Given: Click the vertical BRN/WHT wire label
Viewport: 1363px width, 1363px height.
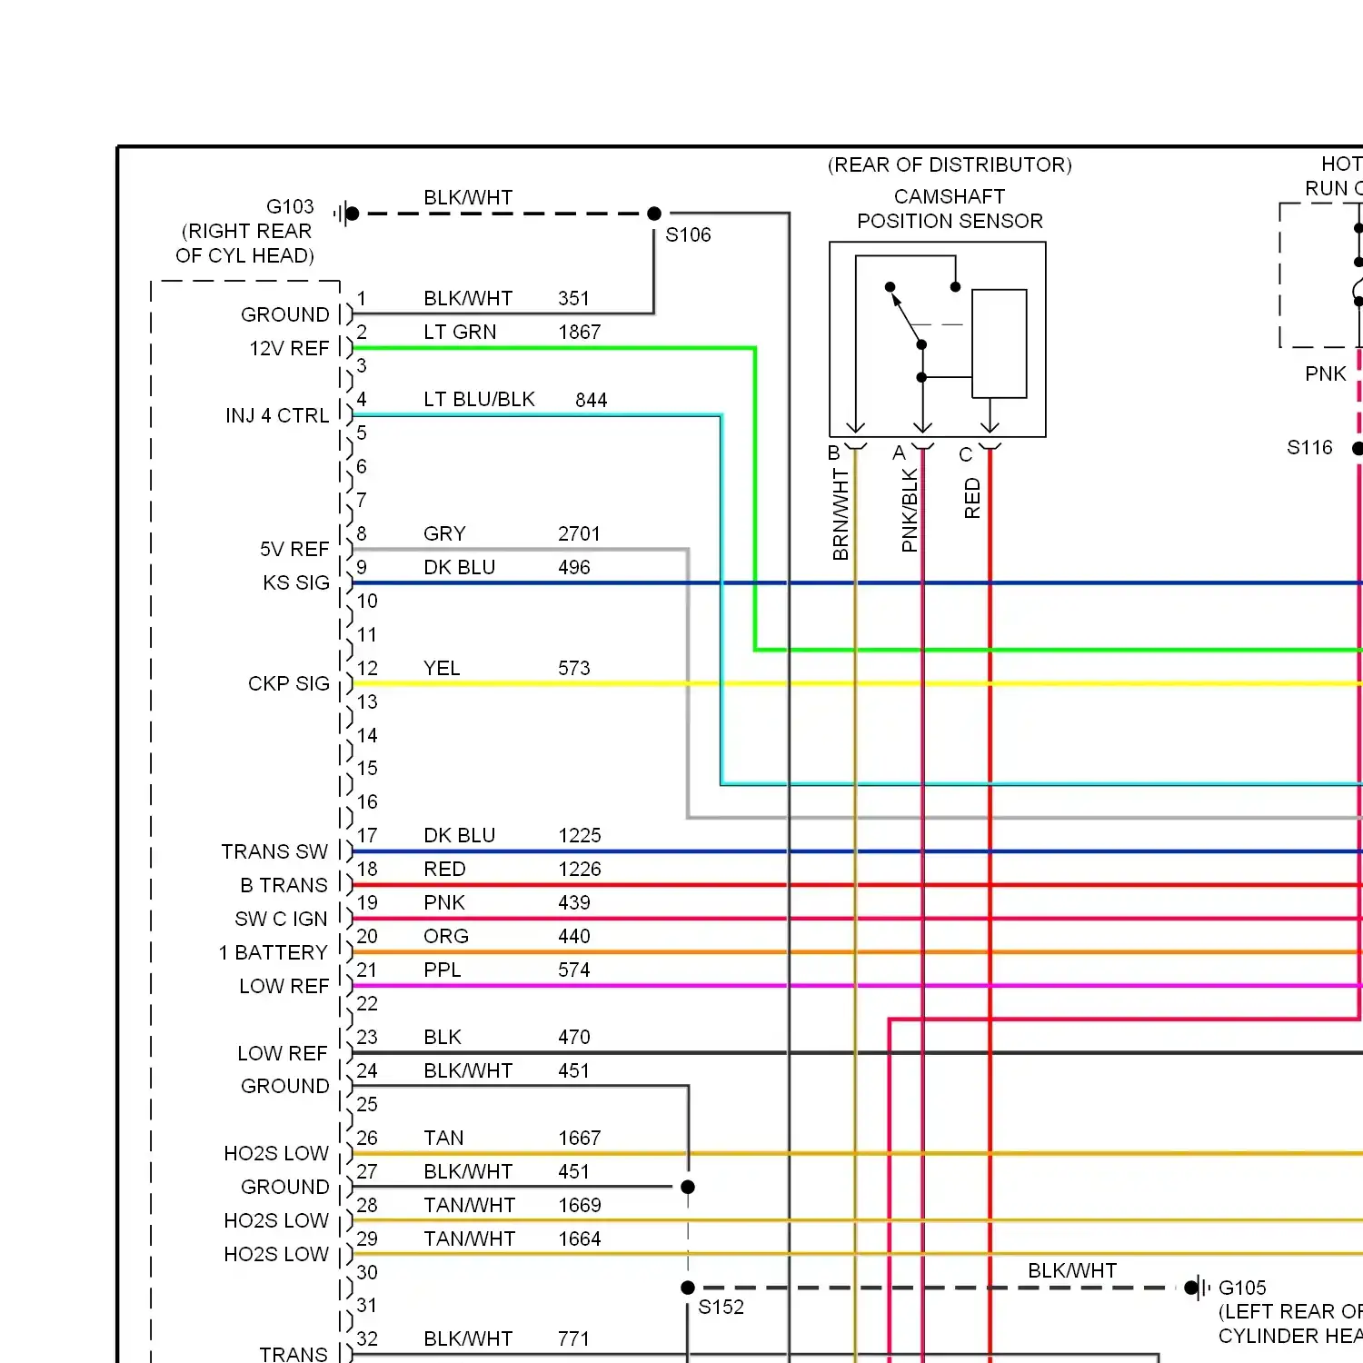Looking at the screenshot, I should [x=841, y=514].
